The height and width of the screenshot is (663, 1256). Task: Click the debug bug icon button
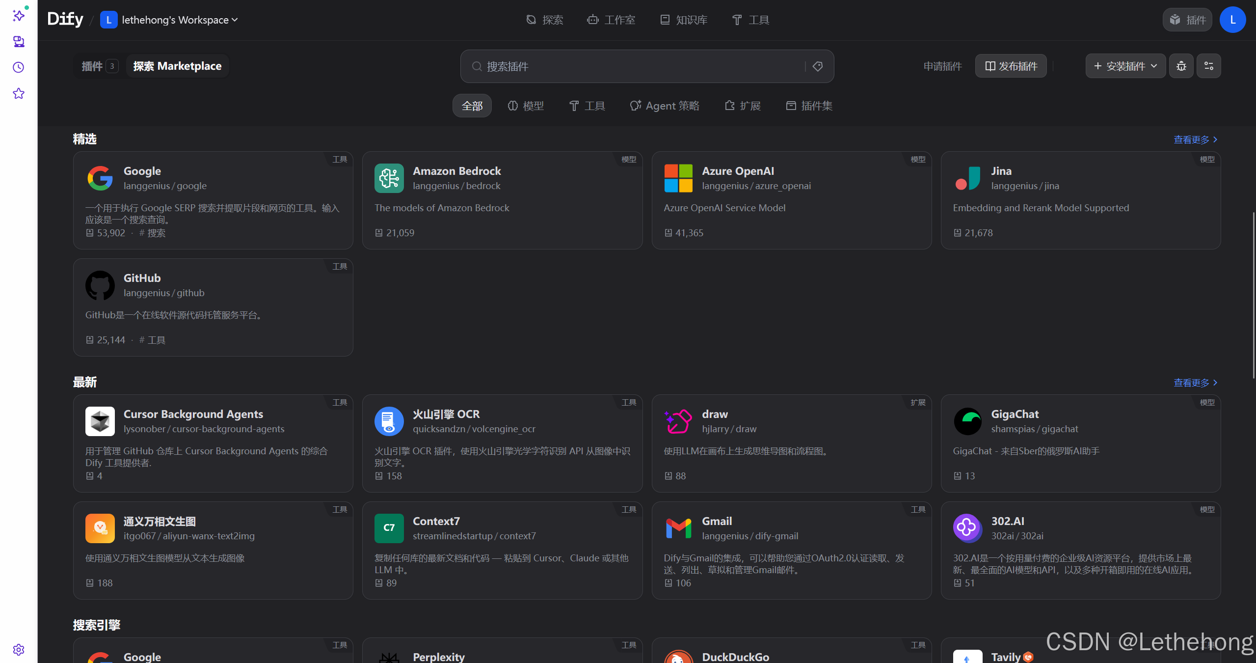tap(1181, 66)
